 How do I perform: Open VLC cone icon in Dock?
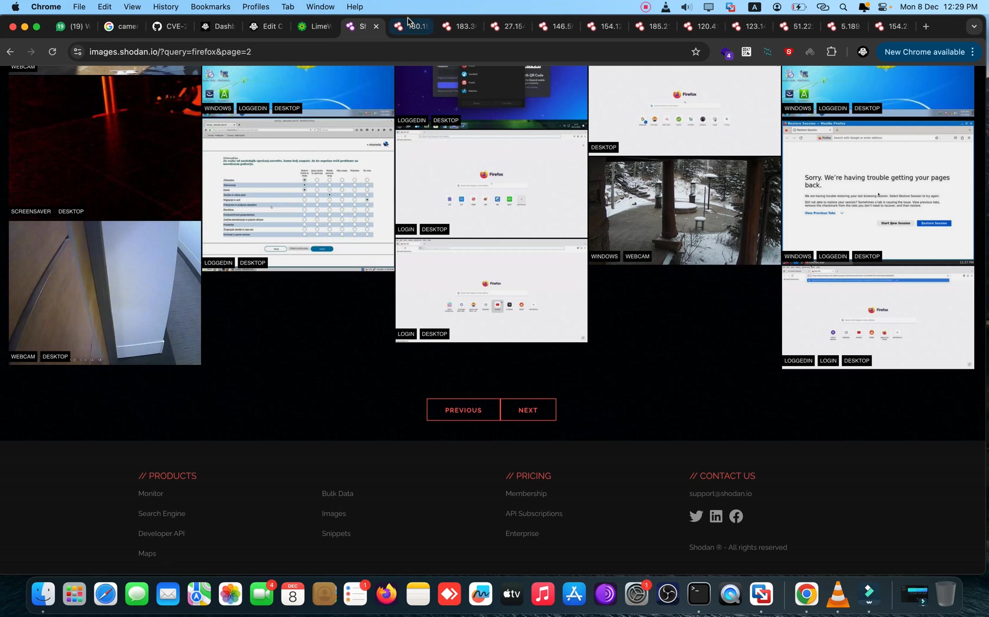838,594
